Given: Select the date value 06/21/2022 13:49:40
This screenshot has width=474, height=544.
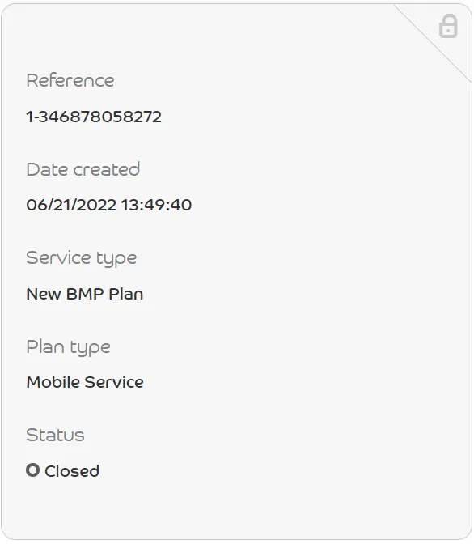Looking at the screenshot, I should [x=109, y=205].
